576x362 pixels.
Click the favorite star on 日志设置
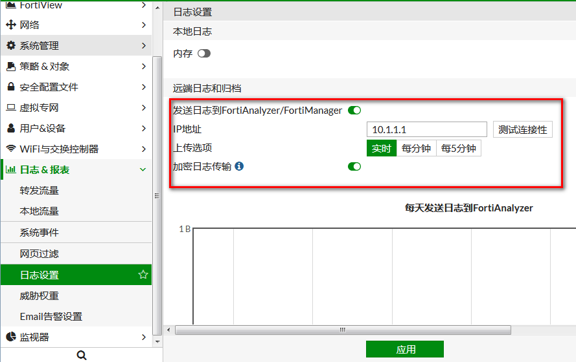[x=143, y=275]
